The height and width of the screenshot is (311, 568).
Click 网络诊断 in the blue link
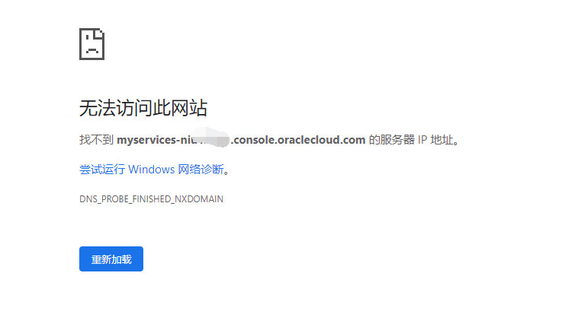[x=201, y=169]
